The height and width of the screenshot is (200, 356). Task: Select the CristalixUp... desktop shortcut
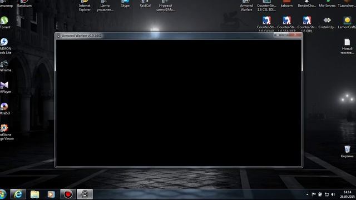tap(327, 23)
